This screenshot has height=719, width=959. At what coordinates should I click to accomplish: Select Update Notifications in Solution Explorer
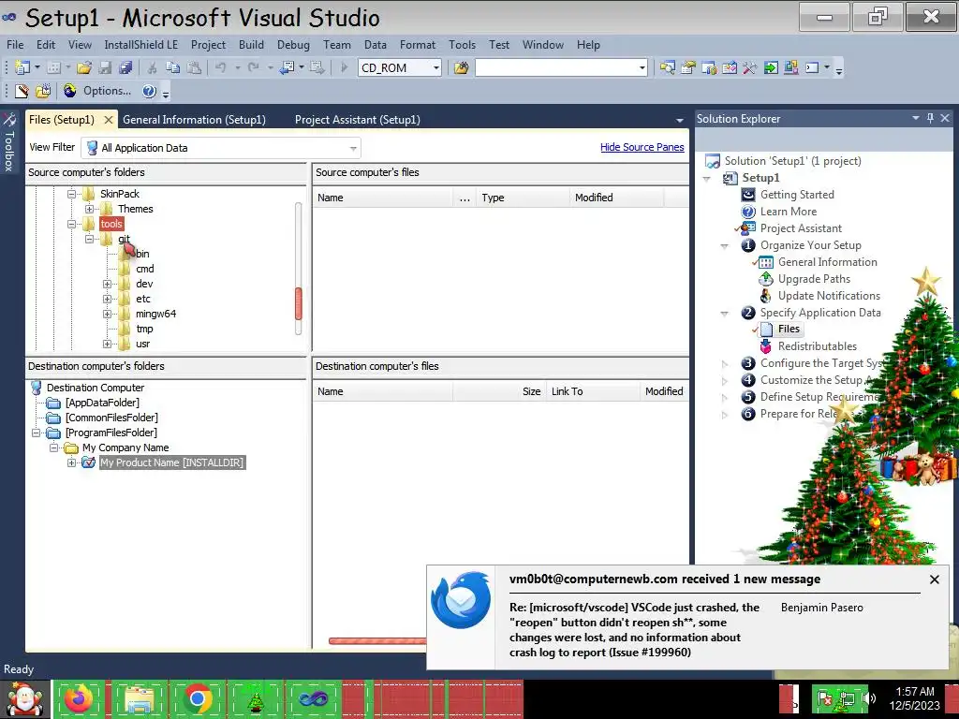(x=829, y=296)
